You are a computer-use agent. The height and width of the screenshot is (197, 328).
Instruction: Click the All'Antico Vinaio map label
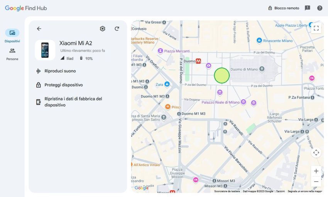(147, 165)
